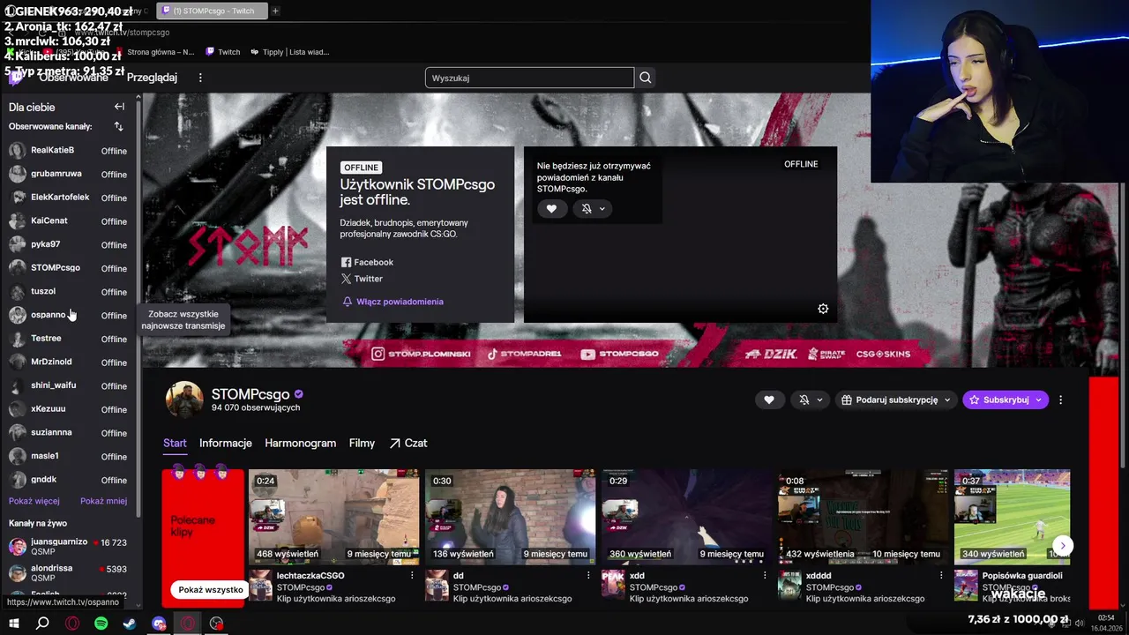
Task: Switch to the Informacje tab
Action: 226,444
